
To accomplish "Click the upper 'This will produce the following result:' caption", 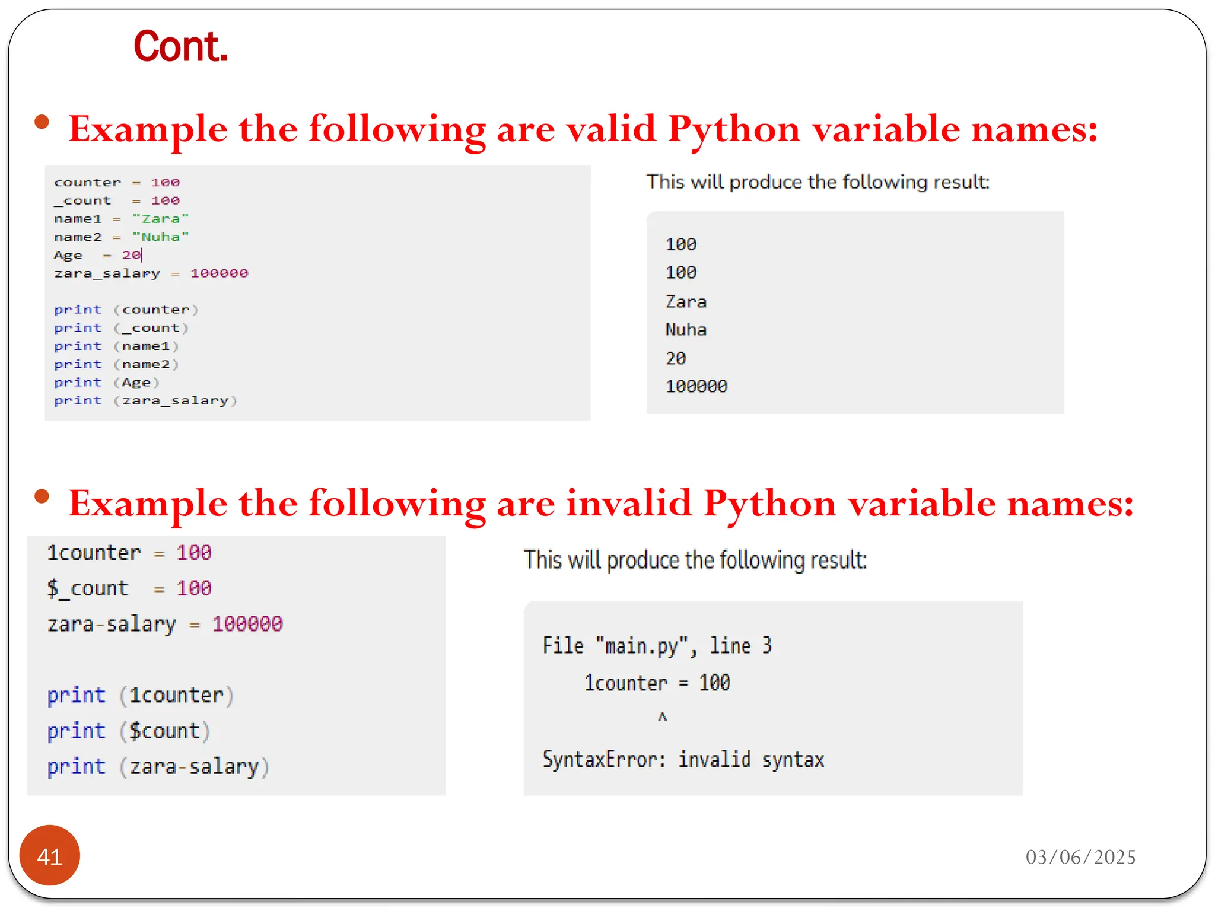I will click(818, 182).
